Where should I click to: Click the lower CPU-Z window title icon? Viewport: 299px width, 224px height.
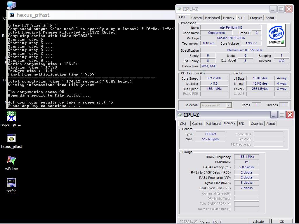180,115
